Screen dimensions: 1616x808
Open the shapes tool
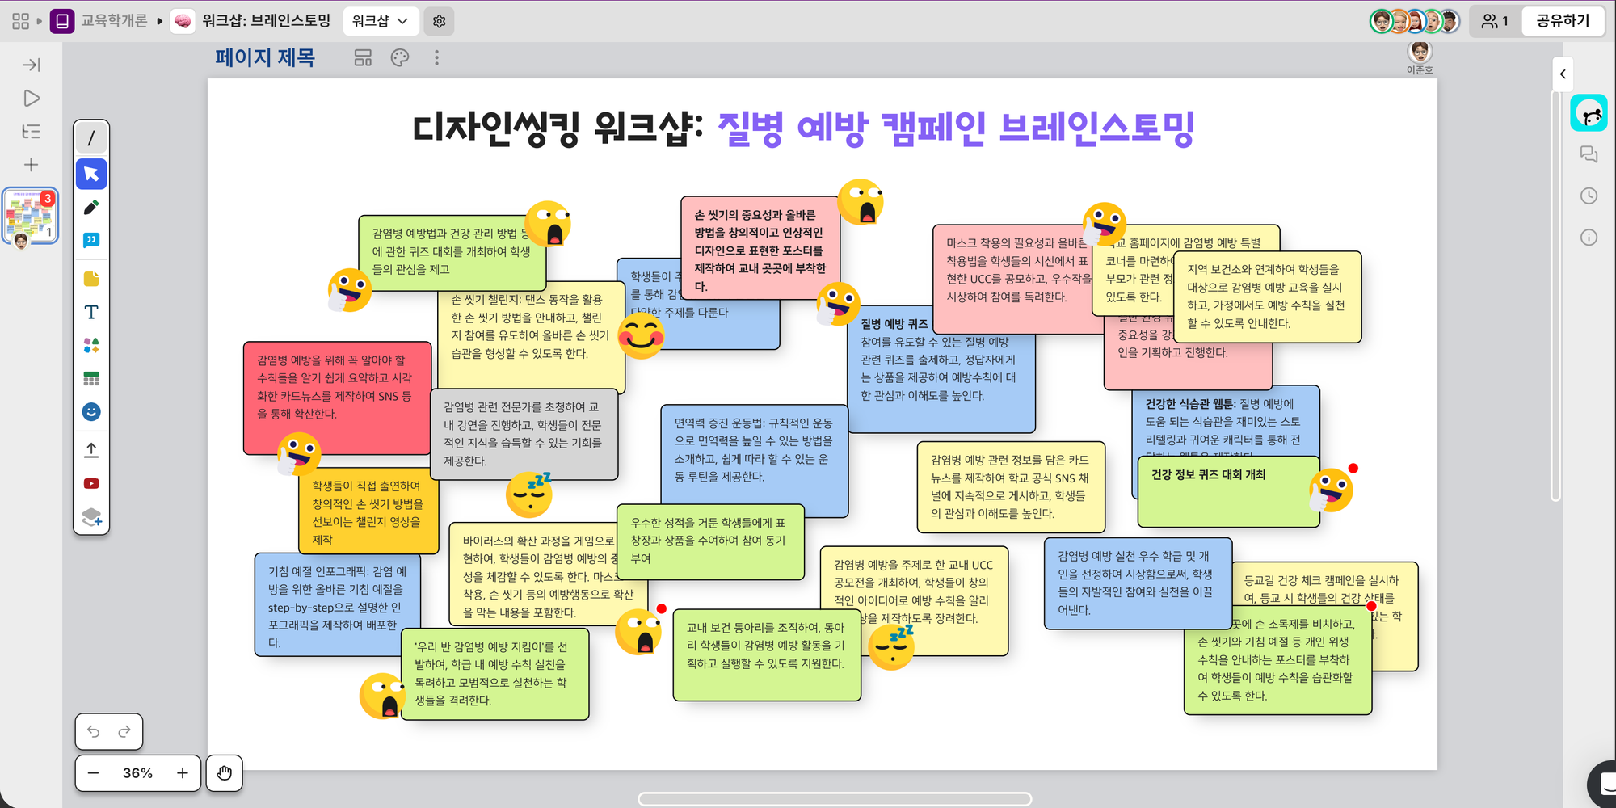91,346
